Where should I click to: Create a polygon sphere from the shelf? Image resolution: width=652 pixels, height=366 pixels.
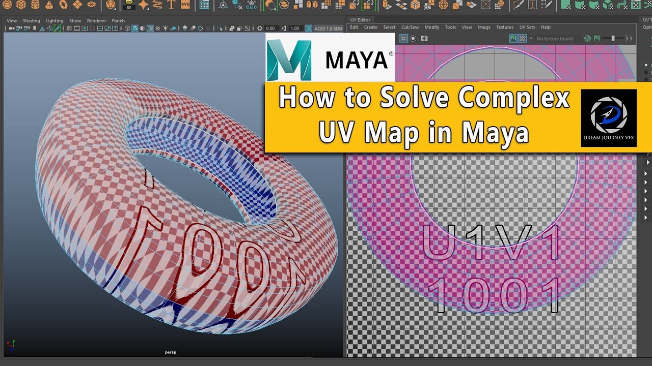click(x=8, y=7)
